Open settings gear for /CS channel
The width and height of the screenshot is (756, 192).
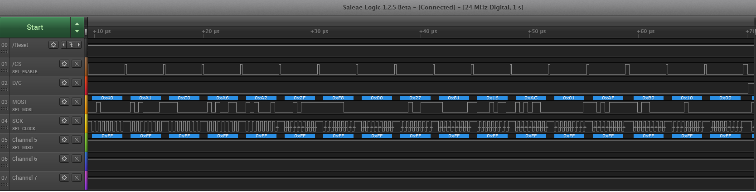tap(64, 64)
